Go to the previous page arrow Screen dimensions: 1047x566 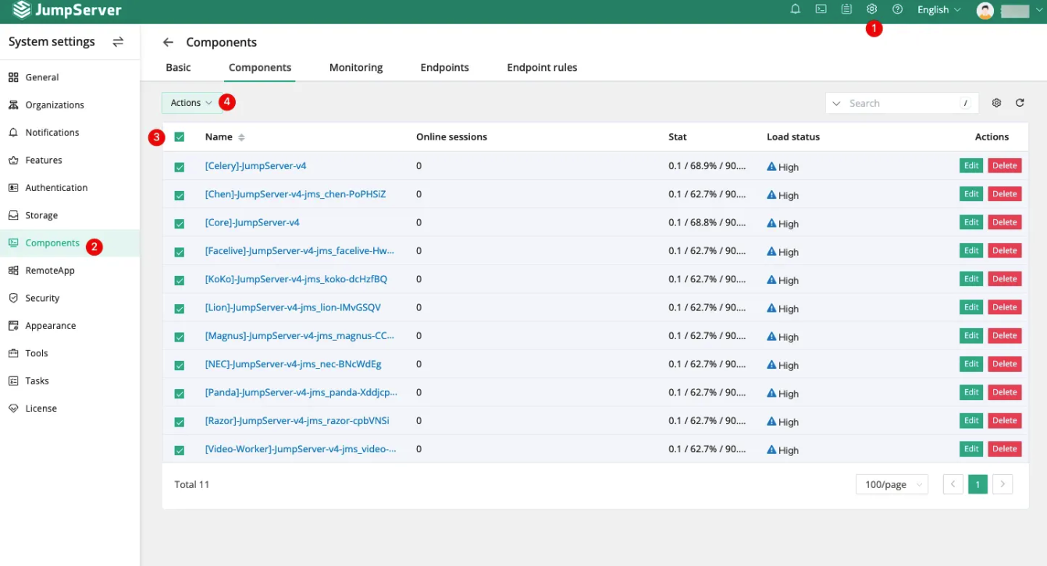pos(953,484)
